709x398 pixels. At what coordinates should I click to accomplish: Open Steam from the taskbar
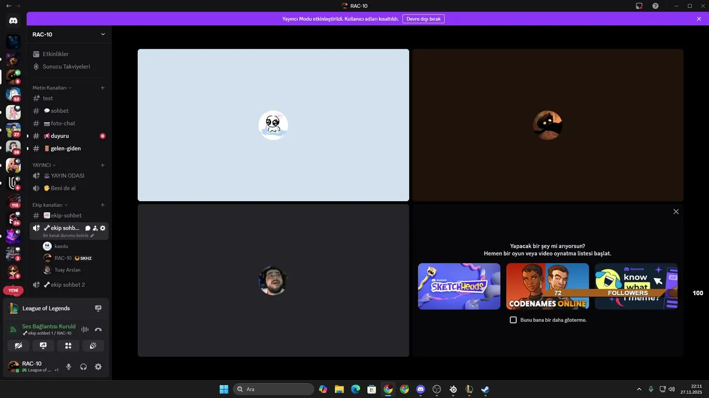(x=485, y=389)
